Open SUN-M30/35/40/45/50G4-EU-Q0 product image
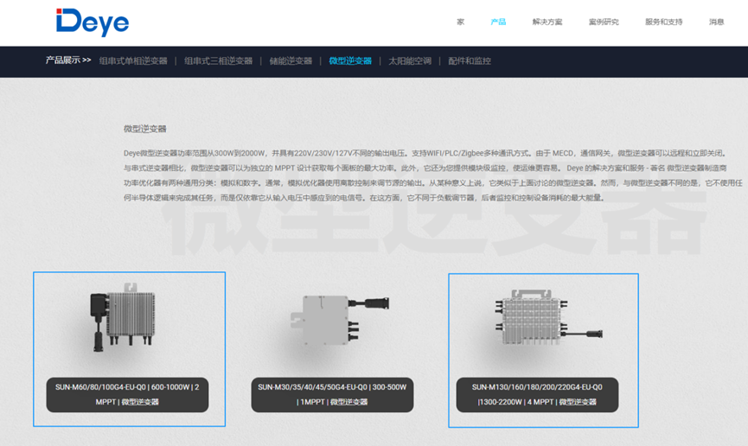The width and height of the screenshot is (748, 446). pos(340,319)
